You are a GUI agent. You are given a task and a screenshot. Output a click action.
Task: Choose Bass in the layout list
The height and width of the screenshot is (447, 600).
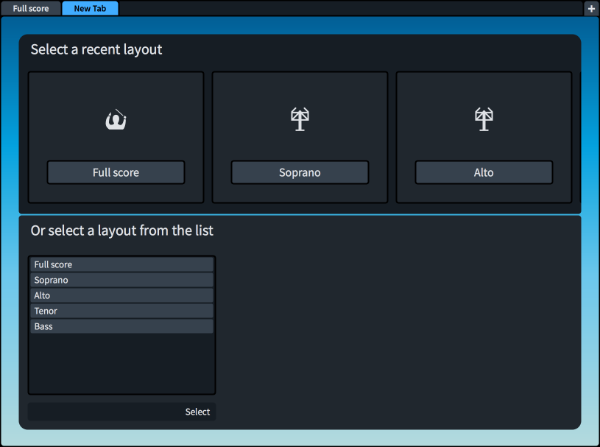[121, 326]
